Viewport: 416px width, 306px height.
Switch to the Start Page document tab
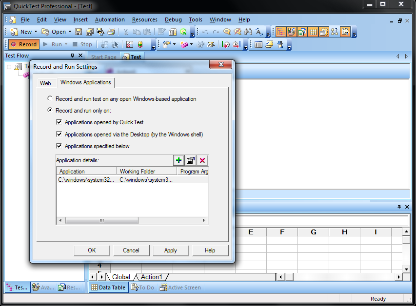click(x=104, y=57)
